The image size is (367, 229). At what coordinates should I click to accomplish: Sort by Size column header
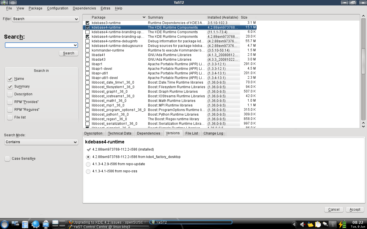248,17
